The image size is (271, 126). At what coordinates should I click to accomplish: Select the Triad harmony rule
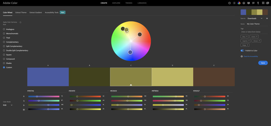6,38
